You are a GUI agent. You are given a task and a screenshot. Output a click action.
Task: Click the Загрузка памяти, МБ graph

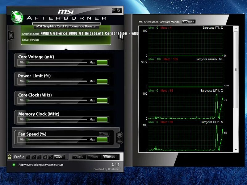[x=186, y=75]
